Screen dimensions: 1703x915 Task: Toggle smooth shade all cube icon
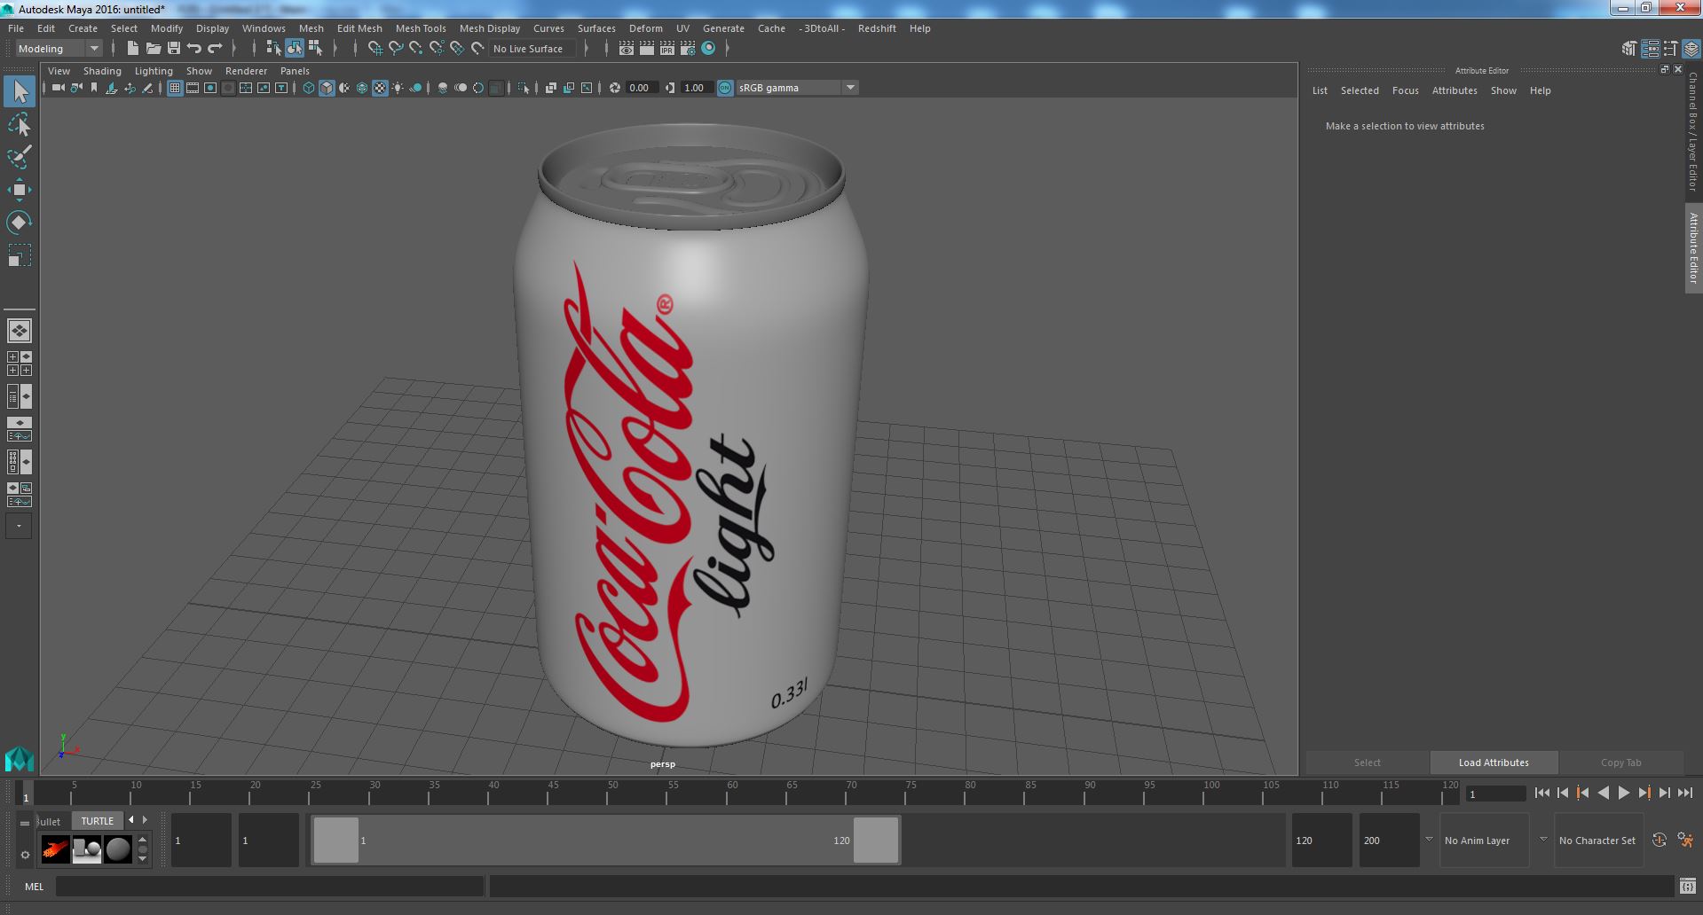pos(327,88)
